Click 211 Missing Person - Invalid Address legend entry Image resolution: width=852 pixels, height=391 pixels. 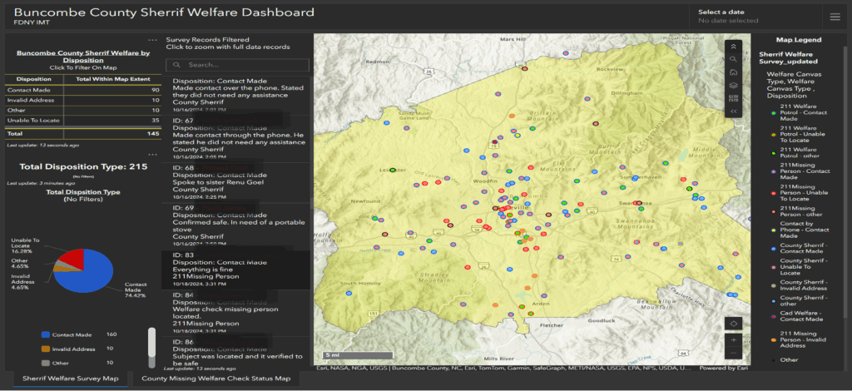pos(798,339)
